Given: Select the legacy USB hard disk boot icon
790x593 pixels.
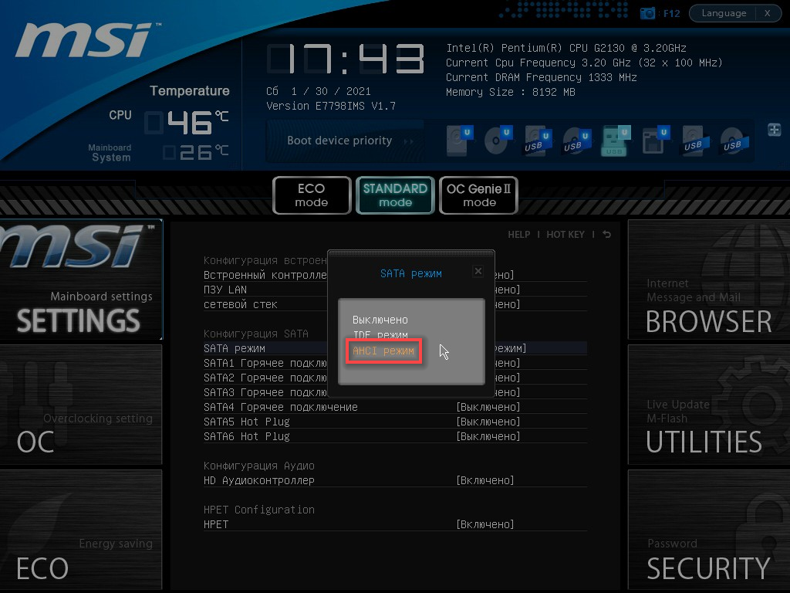Looking at the screenshot, I should 695,141.
